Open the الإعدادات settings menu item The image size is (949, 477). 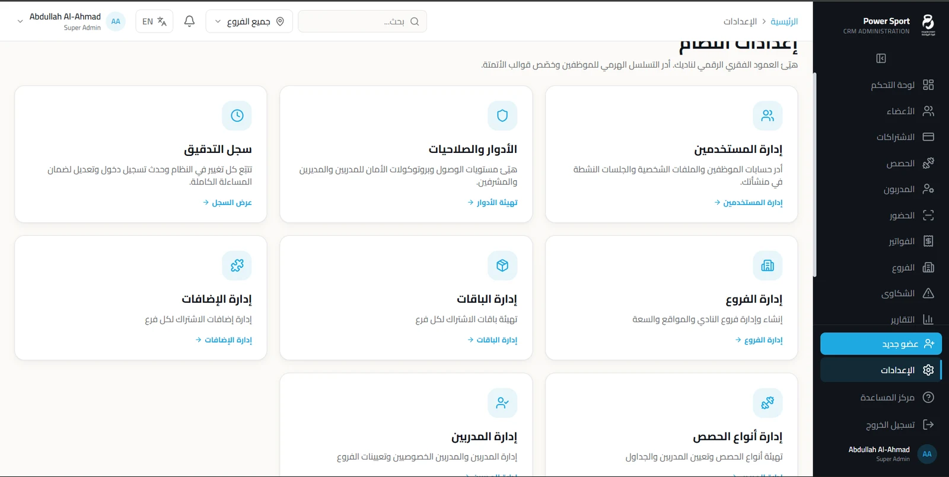[881, 370]
